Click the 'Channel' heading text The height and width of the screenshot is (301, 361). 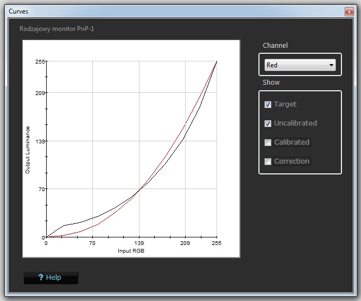[x=275, y=46]
